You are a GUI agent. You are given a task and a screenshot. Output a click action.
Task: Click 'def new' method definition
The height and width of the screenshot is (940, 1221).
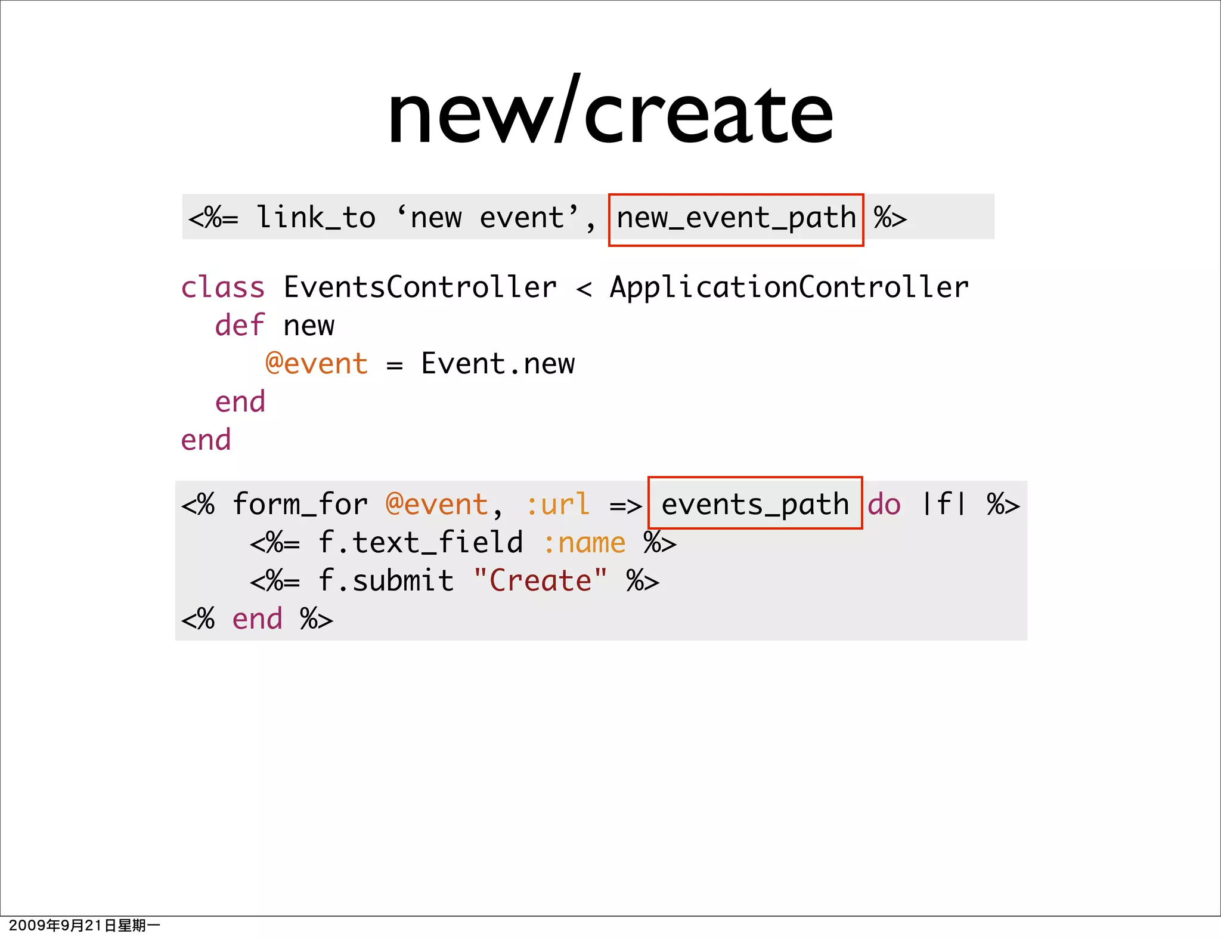(275, 326)
